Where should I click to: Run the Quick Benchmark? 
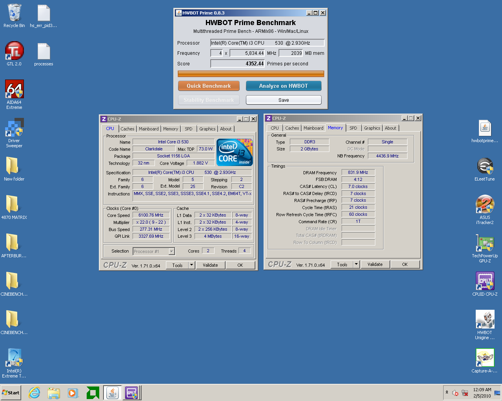pyautogui.click(x=209, y=86)
